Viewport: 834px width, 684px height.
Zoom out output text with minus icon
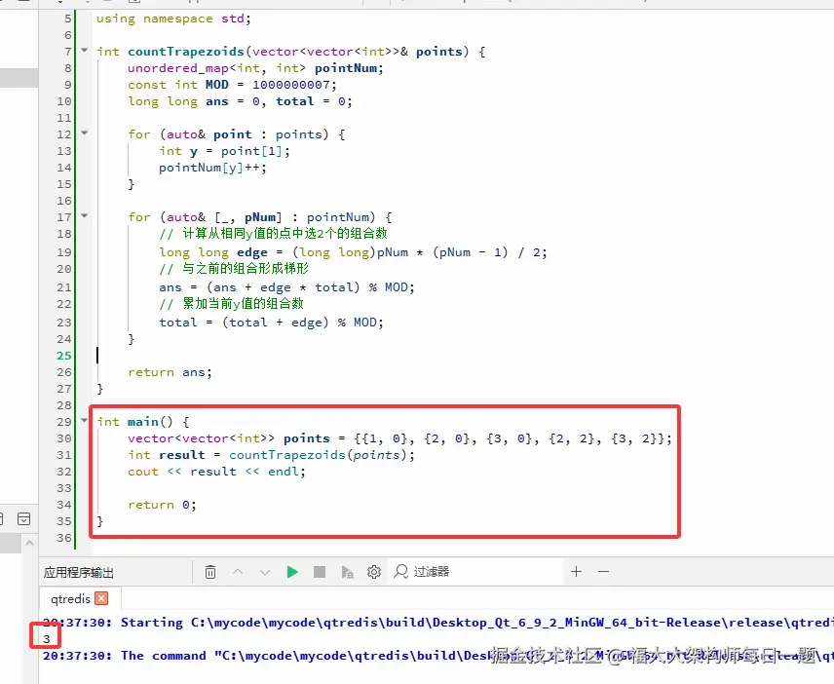point(603,572)
